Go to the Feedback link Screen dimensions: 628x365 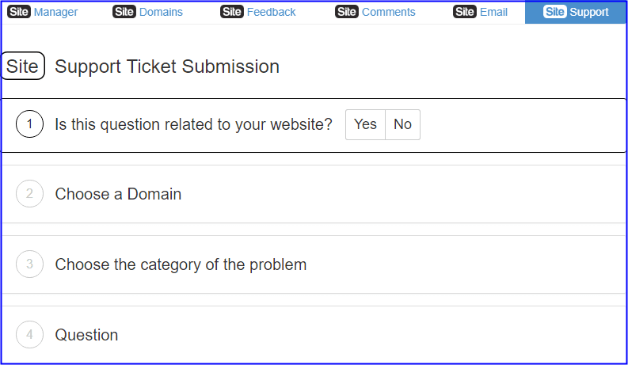pyautogui.click(x=271, y=12)
